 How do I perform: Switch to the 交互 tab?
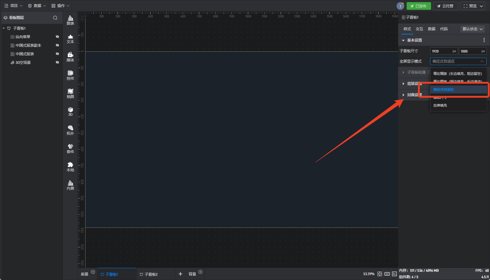pyautogui.click(x=419, y=29)
